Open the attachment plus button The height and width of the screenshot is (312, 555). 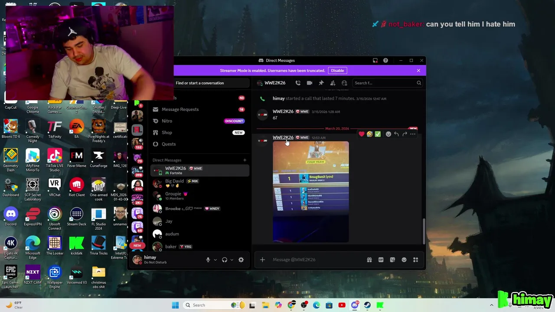click(x=262, y=260)
